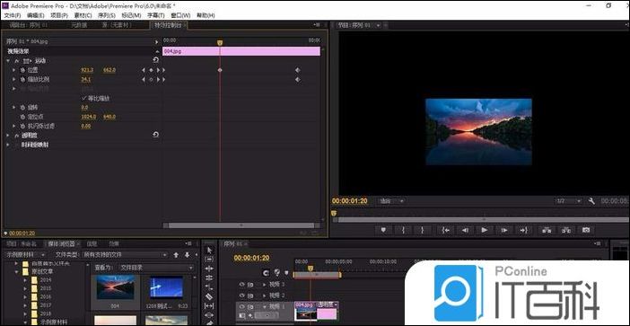Expand the Scale property
Screen dimensions: 630x326
(x=14, y=80)
